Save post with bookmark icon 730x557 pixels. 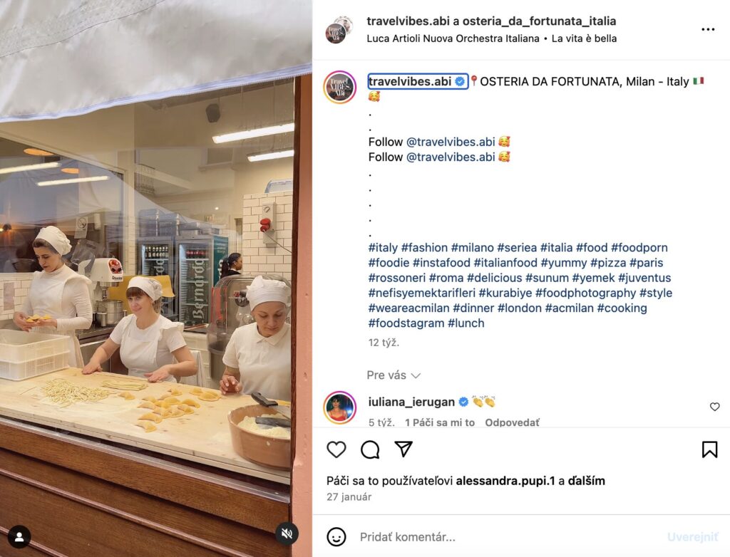click(709, 449)
